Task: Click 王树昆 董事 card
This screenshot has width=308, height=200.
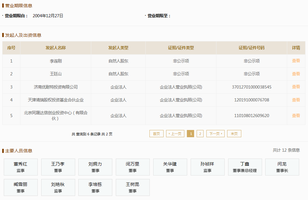Action: click(132, 187)
